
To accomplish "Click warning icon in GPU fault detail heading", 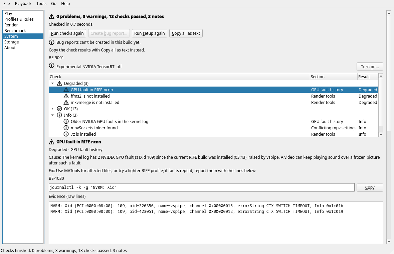I will (51, 142).
